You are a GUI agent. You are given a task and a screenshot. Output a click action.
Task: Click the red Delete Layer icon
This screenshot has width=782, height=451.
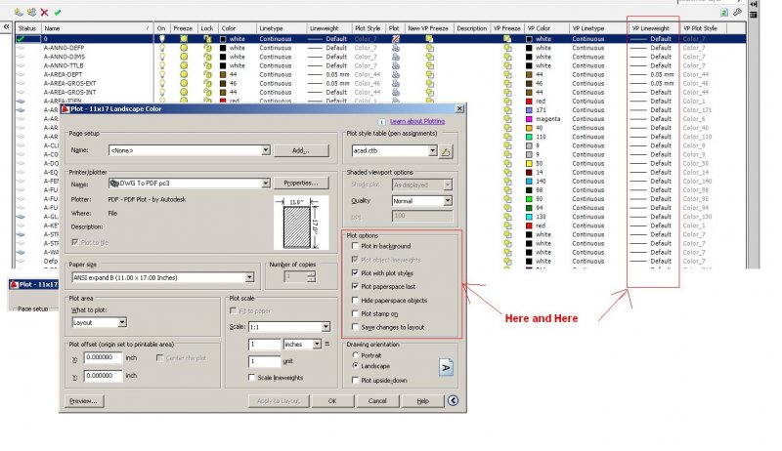click(x=45, y=12)
